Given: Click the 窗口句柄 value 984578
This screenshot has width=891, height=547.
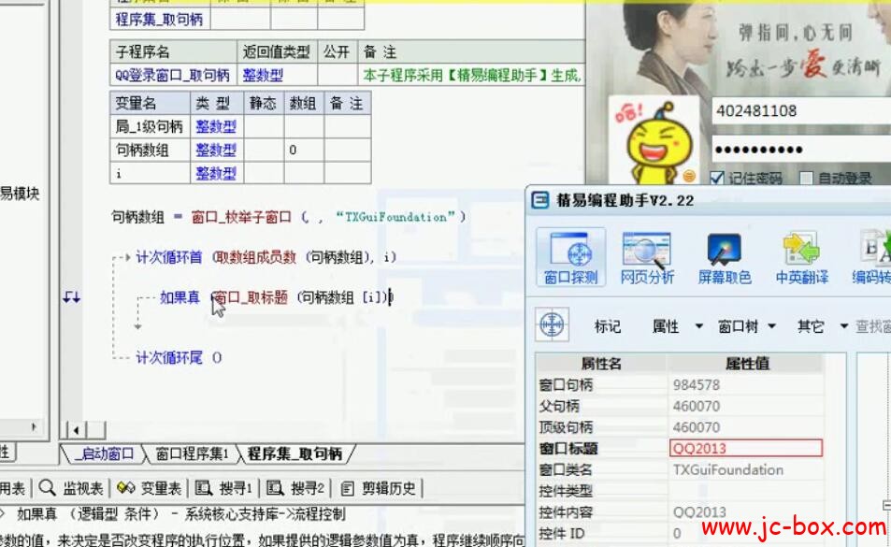Looking at the screenshot, I should click(697, 385).
